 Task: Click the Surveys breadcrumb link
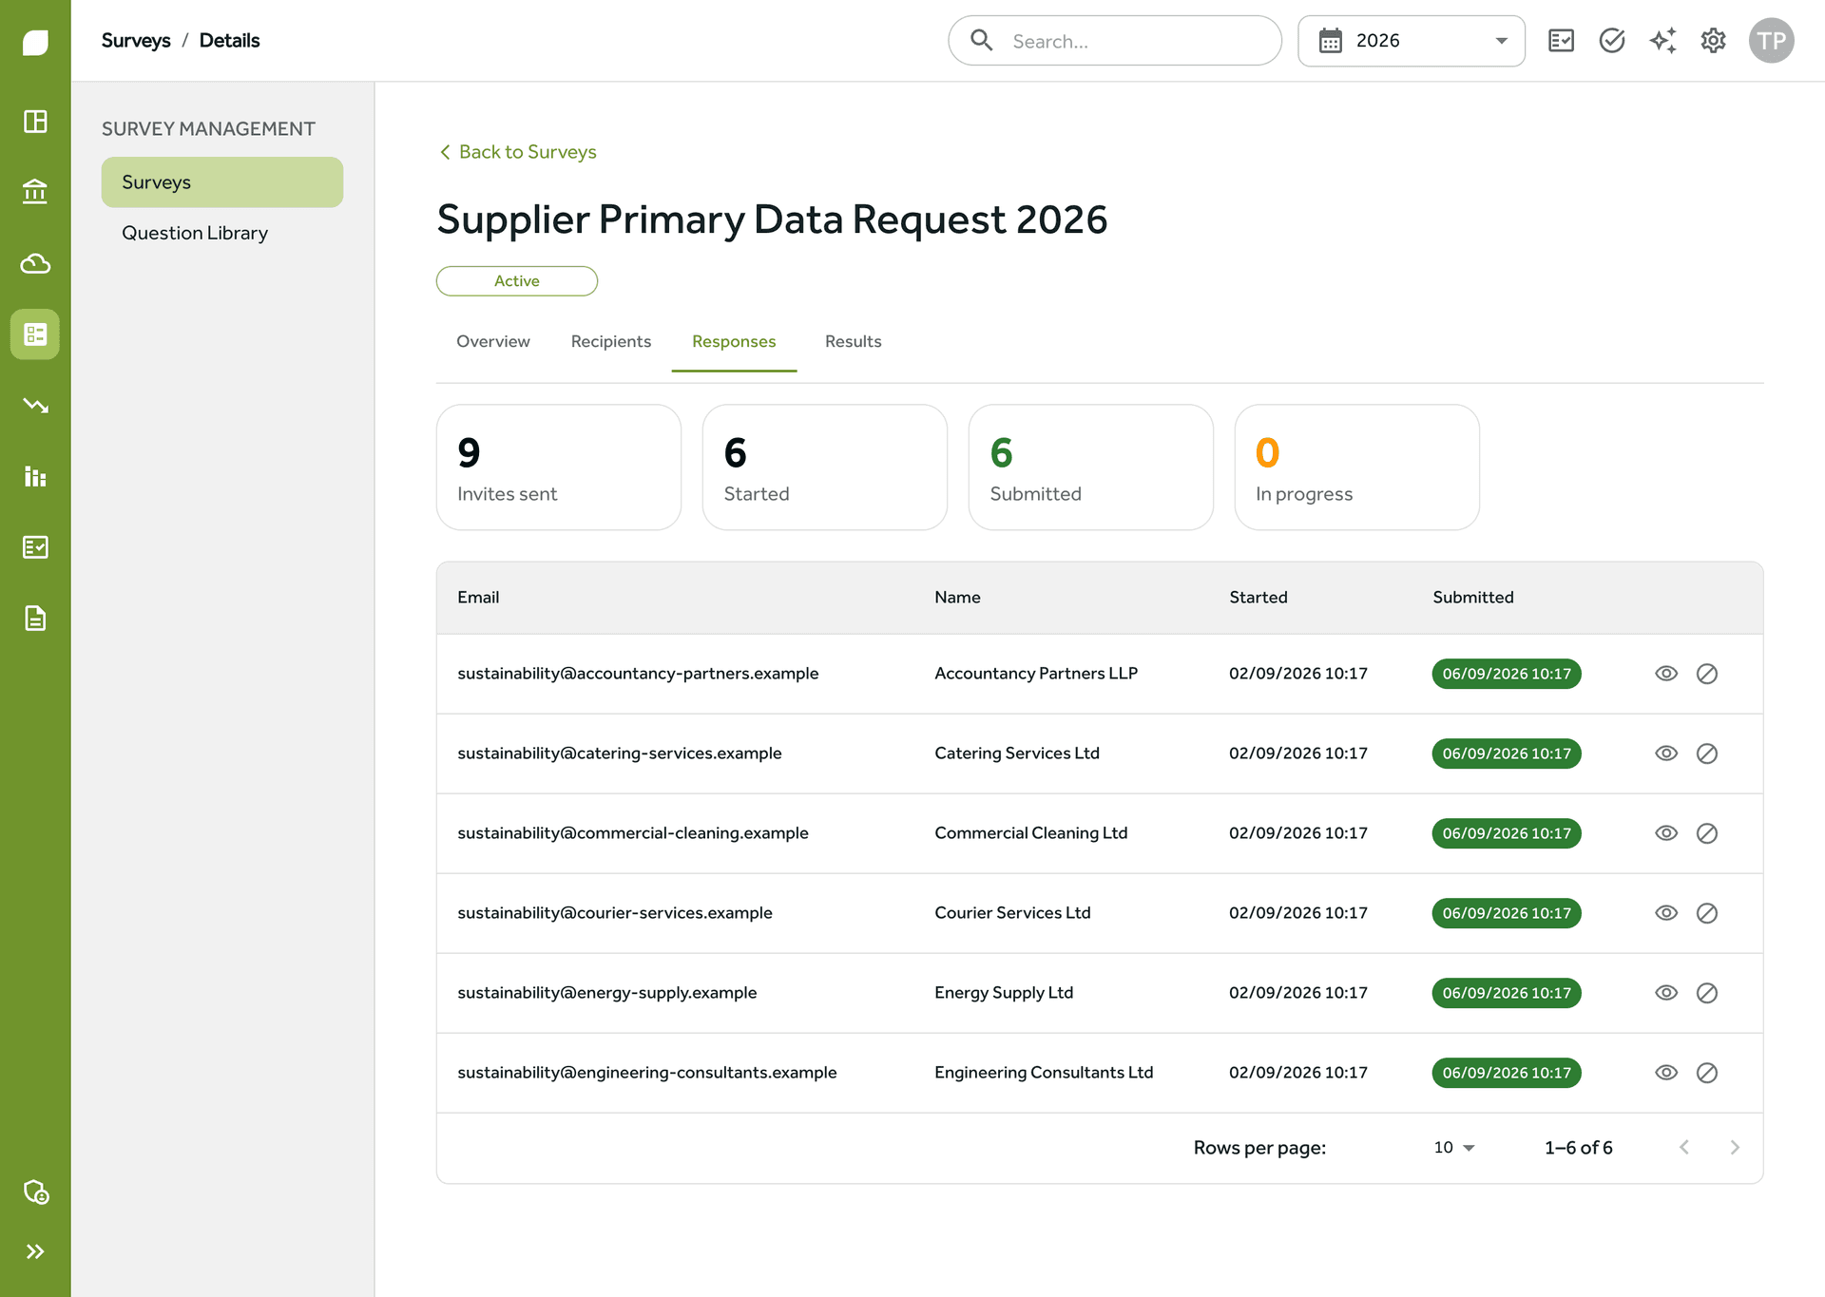136,41
